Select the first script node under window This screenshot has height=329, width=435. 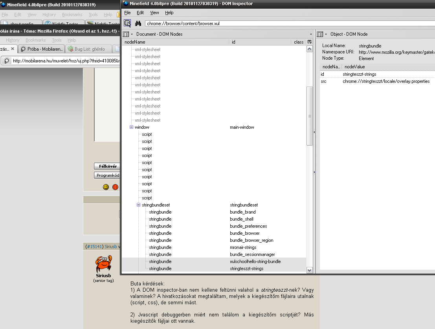pos(214,134)
